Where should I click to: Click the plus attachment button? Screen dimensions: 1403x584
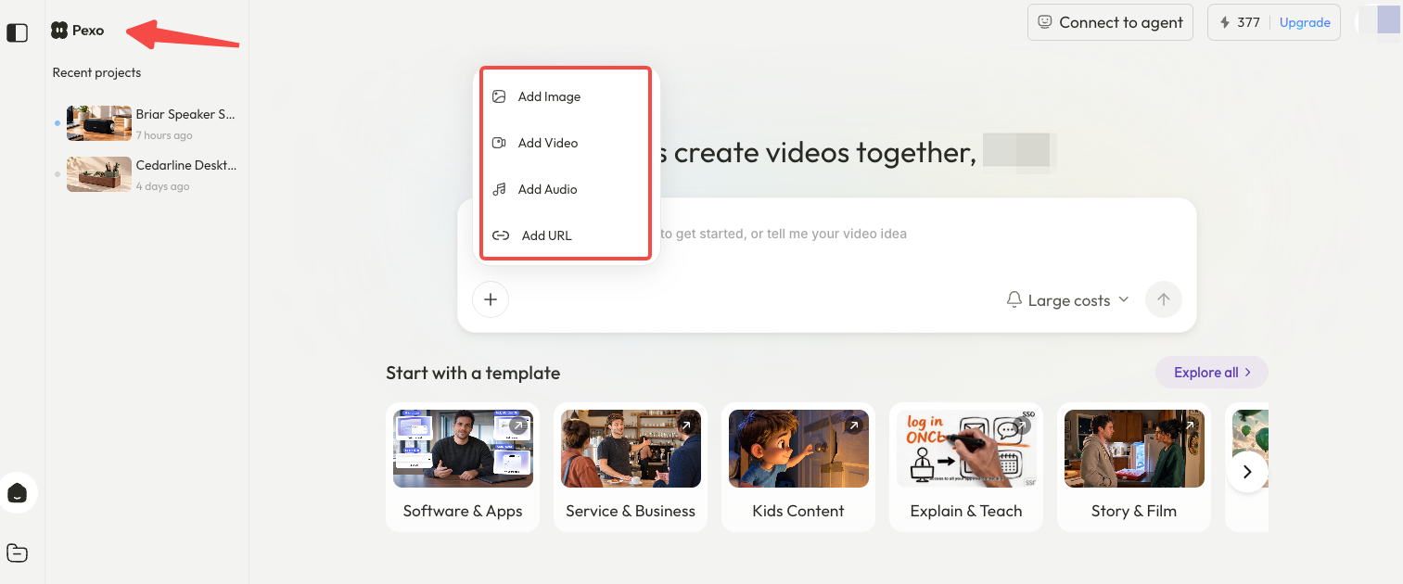point(491,299)
